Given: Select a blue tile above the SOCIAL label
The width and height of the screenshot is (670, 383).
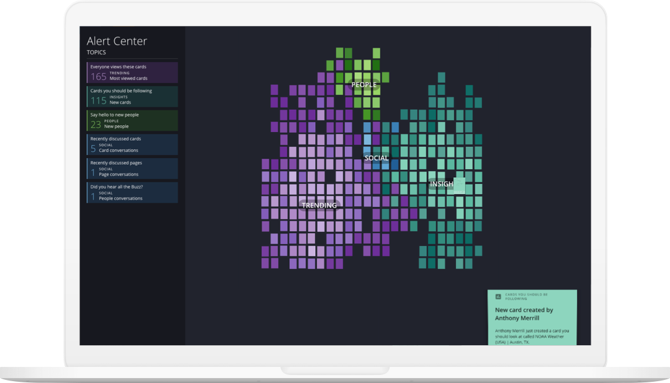Looking at the screenshot, I should point(367,127).
